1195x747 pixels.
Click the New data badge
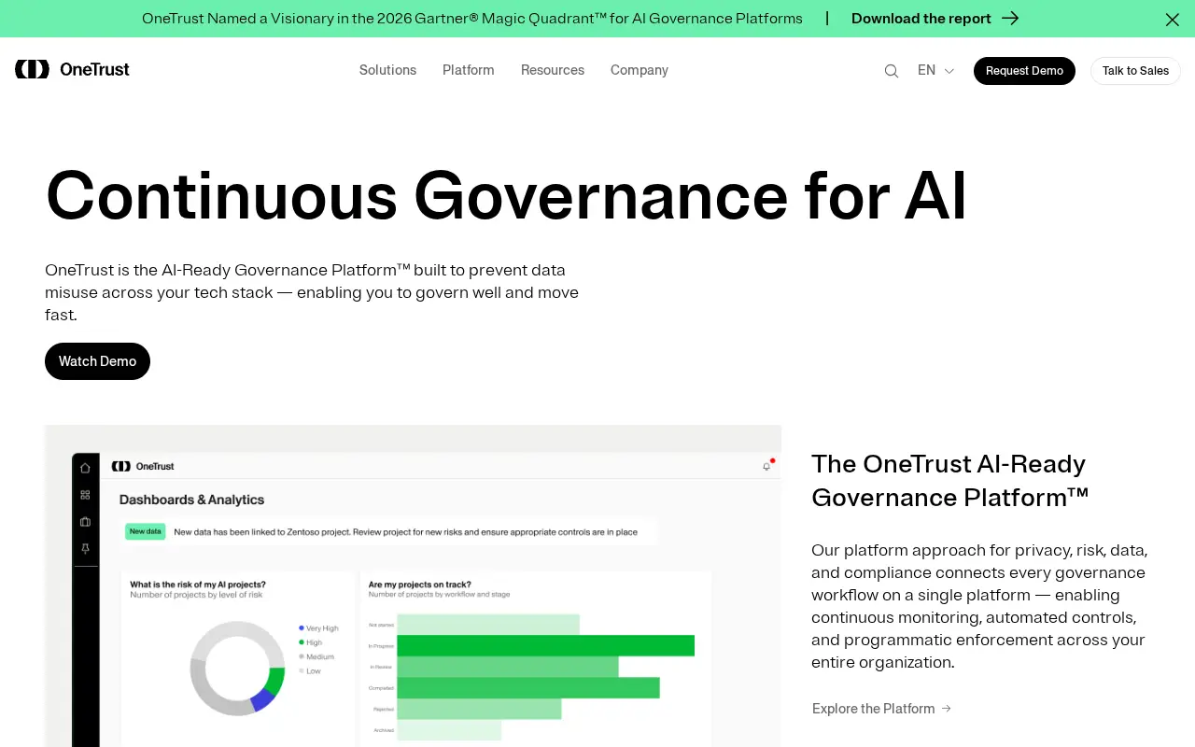pos(146,531)
